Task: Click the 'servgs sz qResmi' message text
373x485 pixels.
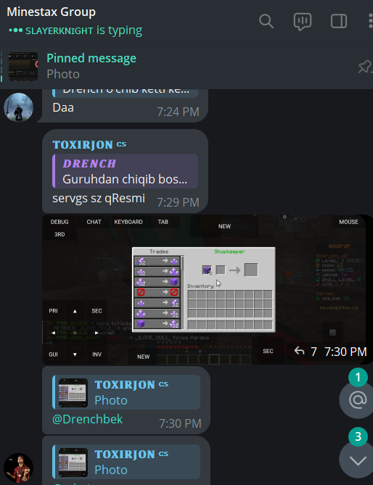Action: click(x=99, y=198)
